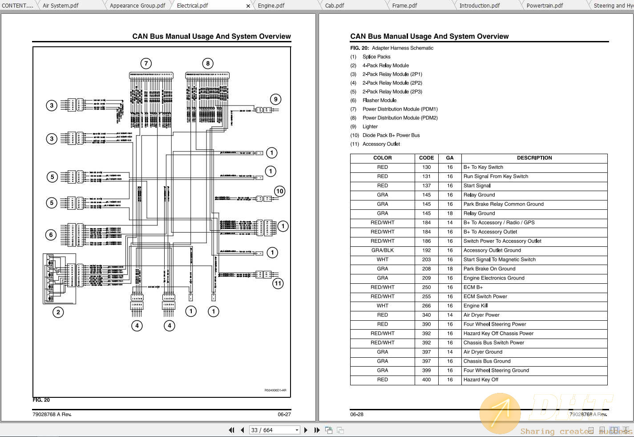Switch to the CONTENT tab
634x437 pixels.
[18, 5]
